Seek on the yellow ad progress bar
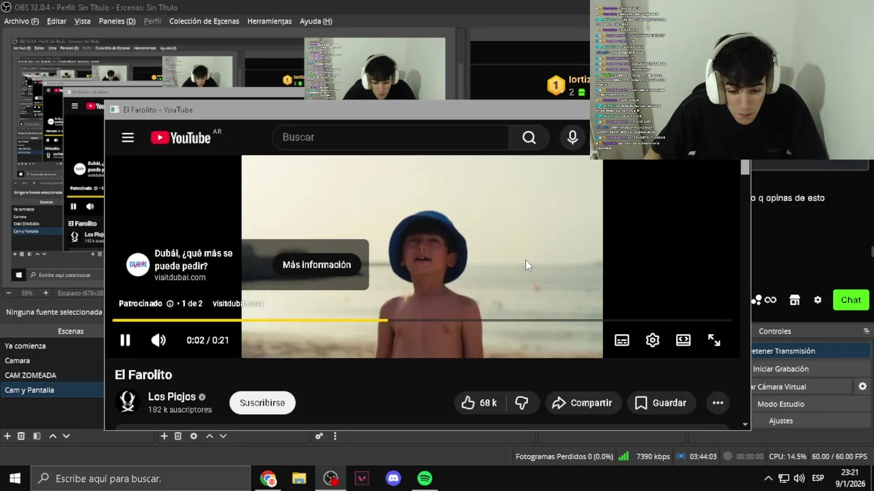The image size is (874, 491). [x=422, y=320]
